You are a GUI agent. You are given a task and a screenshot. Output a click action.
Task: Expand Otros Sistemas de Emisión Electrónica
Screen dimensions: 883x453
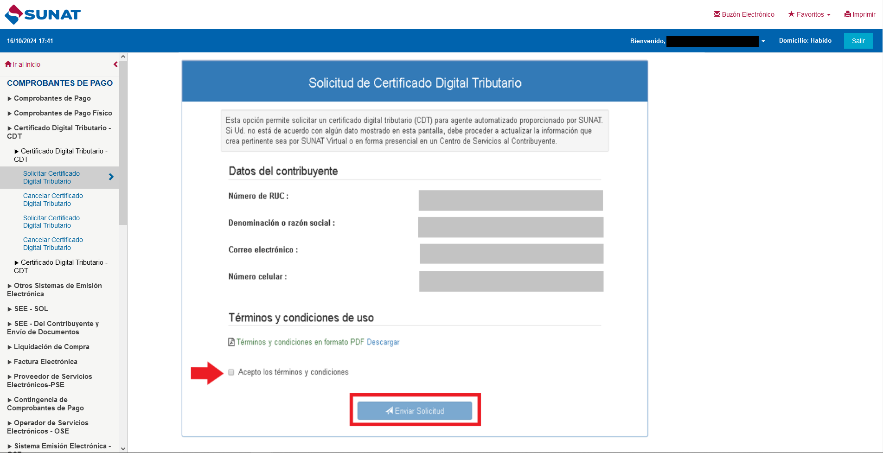[55, 290]
